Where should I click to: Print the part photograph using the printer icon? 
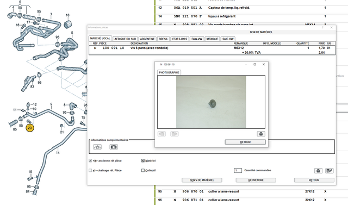click(261, 134)
